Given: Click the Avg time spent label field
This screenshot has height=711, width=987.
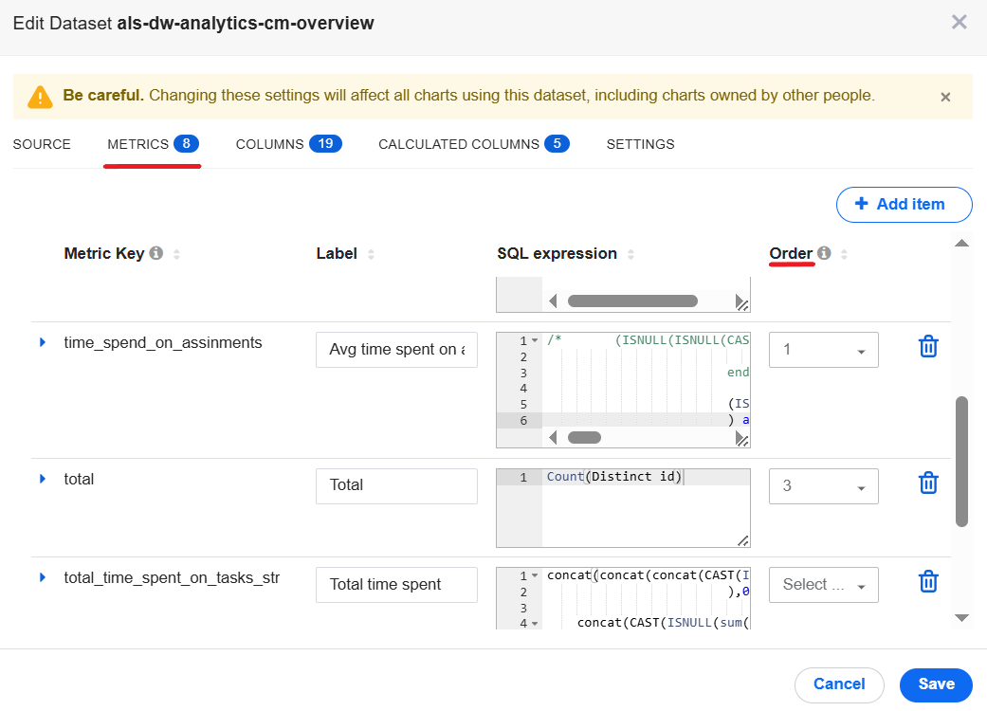Looking at the screenshot, I should click(396, 350).
